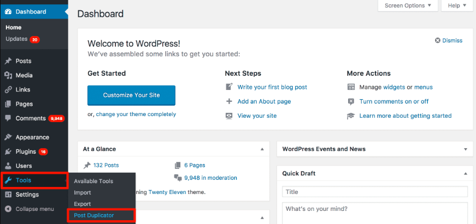This screenshot has height=224, width=476.
Task: Click the Comments speech bubble icon
Action: click(8, 118)
